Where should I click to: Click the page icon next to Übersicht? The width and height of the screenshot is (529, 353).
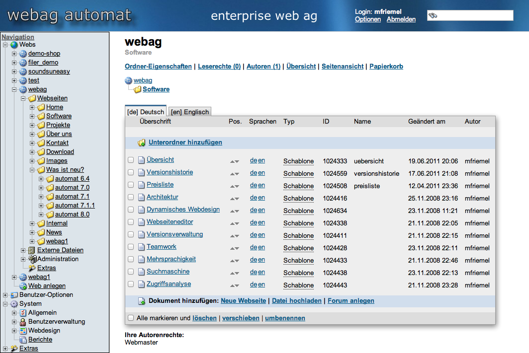tap(141, 160)
